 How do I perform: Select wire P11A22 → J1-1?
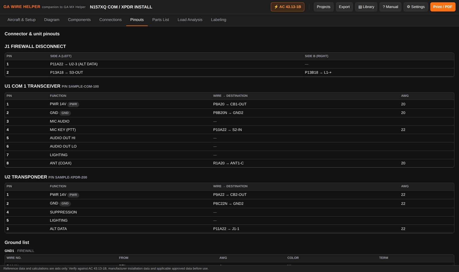pyautogui.click(x=226, y=229)
